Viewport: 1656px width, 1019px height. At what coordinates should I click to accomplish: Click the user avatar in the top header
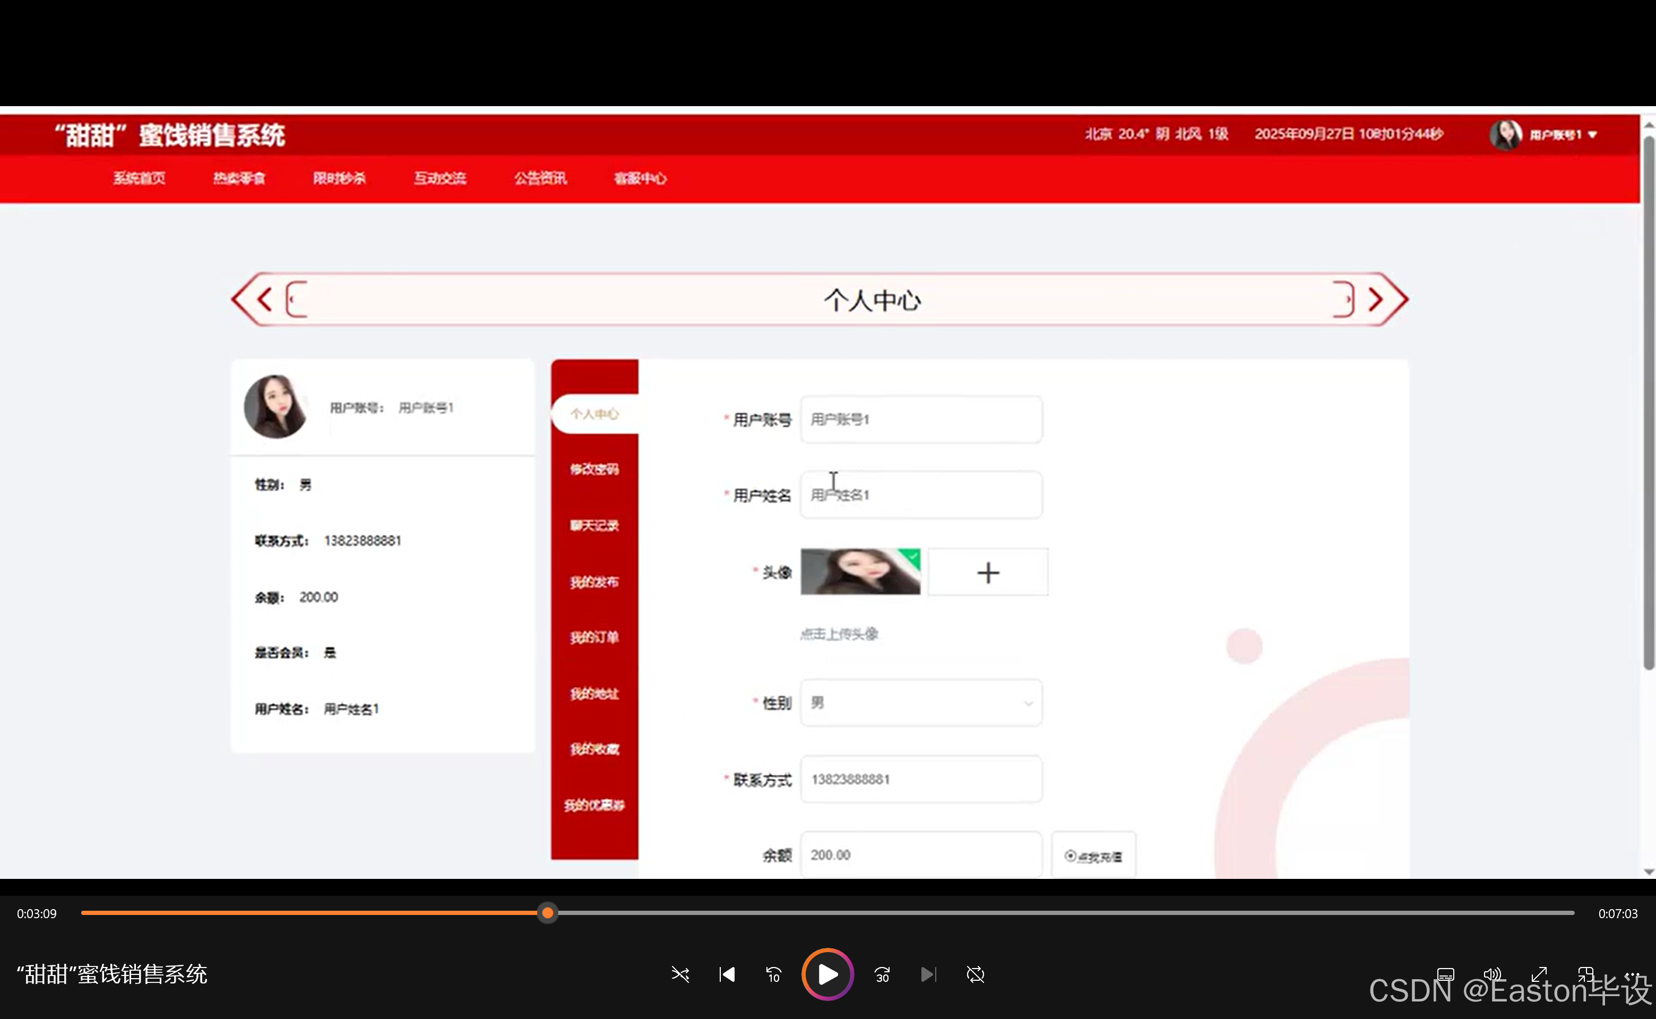(x=1506, y=135)
